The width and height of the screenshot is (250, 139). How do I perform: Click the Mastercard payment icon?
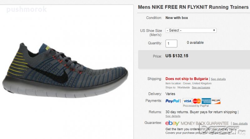197,101
